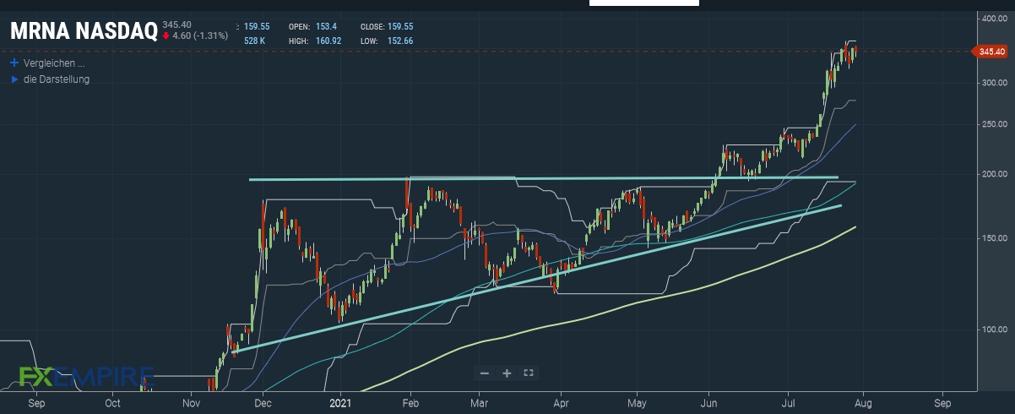Select the current price tag 345.40 on axis
The height and width of the screenshot is (414, 1015).
(x=991, y=52)
